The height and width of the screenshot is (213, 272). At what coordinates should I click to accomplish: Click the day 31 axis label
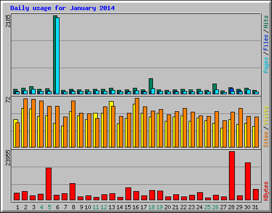coord(255,207)
